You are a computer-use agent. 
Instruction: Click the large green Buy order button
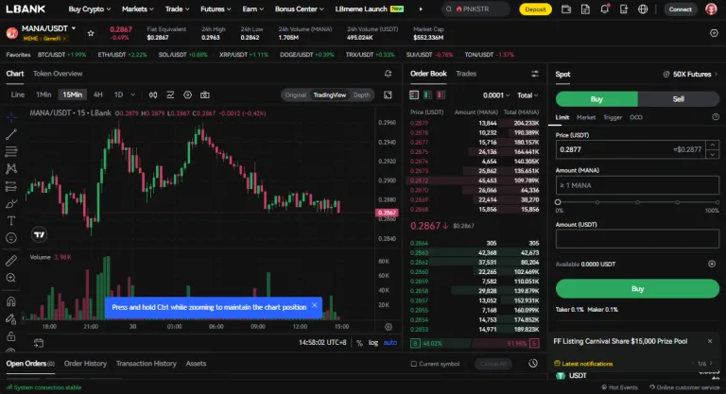[x=637, y=288]
